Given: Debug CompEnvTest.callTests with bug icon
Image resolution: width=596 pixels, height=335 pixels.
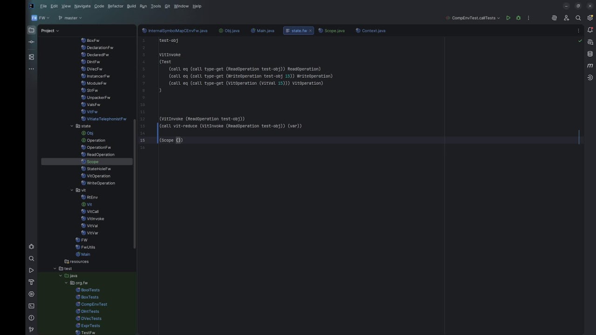Looking at the screenshot, I should pos(518,18).
